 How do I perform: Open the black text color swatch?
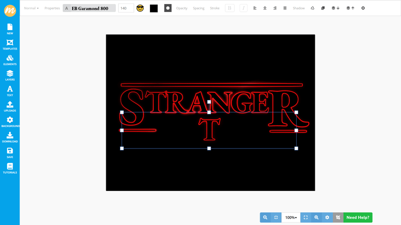(x=154, y=8)
